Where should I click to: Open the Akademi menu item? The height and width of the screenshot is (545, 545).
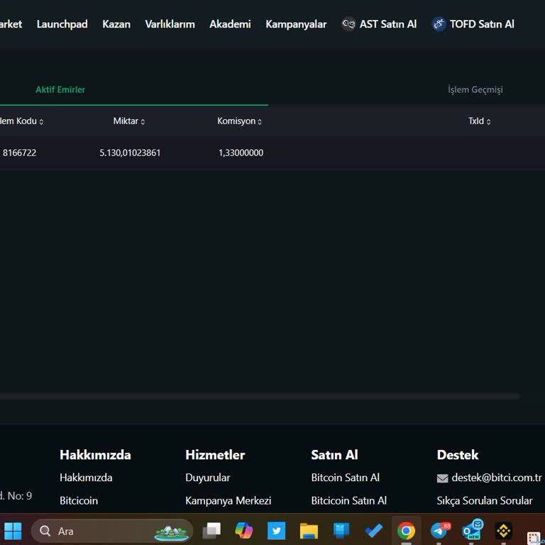pos(230,24)
